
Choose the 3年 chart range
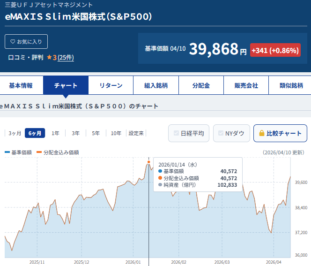[x=75, y=133]
